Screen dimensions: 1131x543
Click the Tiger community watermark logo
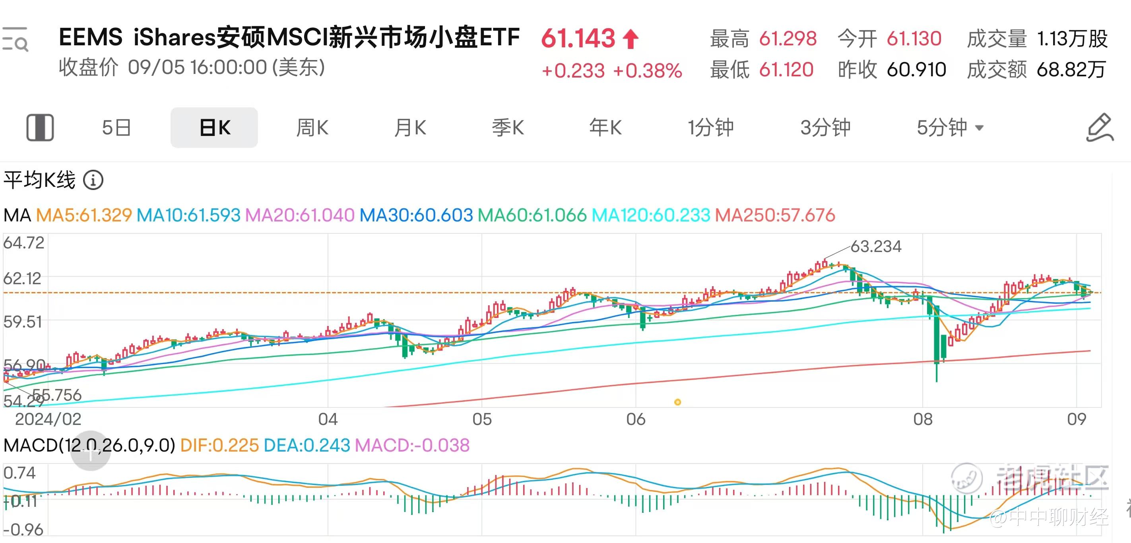pyautogui.click(x=966, y=478)
